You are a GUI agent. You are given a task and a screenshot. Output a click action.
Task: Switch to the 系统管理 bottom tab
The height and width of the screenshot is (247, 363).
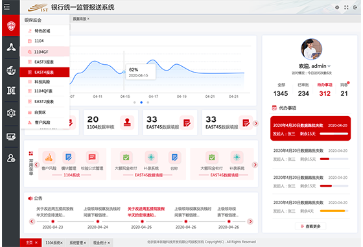pyautogui.click(x=78, y=242)
